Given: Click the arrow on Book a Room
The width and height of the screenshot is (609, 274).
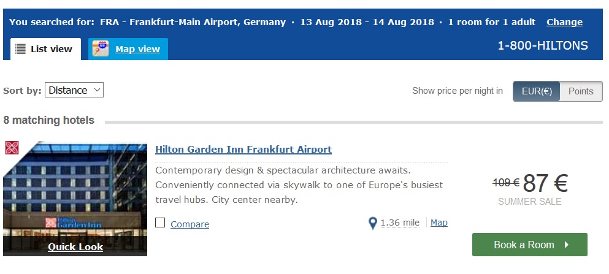Looking at the screenshot, I should 567,245.
